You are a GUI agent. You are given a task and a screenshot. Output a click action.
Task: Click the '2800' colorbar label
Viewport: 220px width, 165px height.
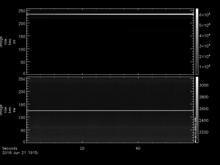(204, 97)
